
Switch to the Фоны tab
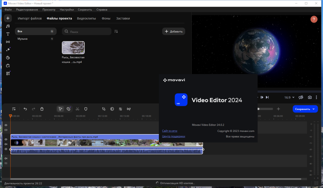point(106,18)
